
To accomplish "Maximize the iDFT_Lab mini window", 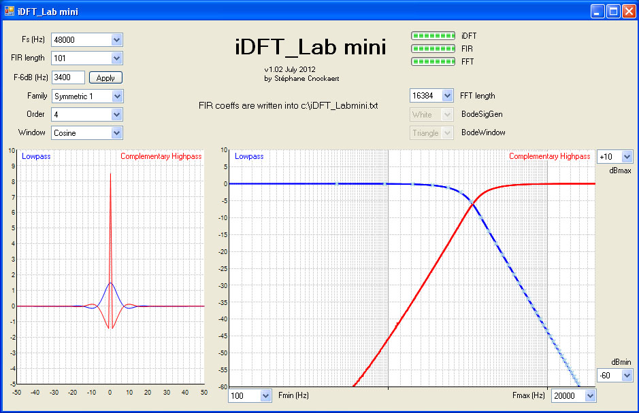I will (x=613, y=12).
